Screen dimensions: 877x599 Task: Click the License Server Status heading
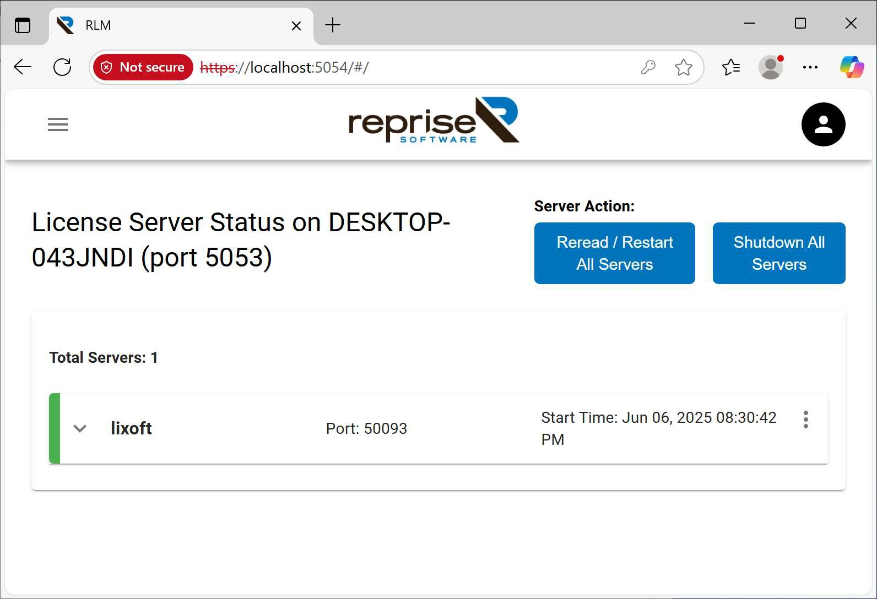241,240
